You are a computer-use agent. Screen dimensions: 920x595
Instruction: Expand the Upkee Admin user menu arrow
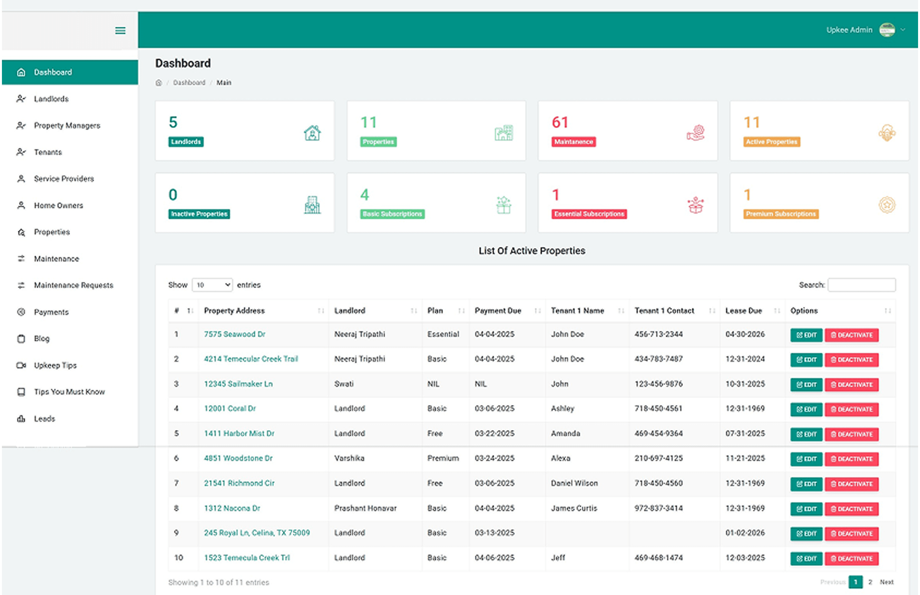[903, 30]
